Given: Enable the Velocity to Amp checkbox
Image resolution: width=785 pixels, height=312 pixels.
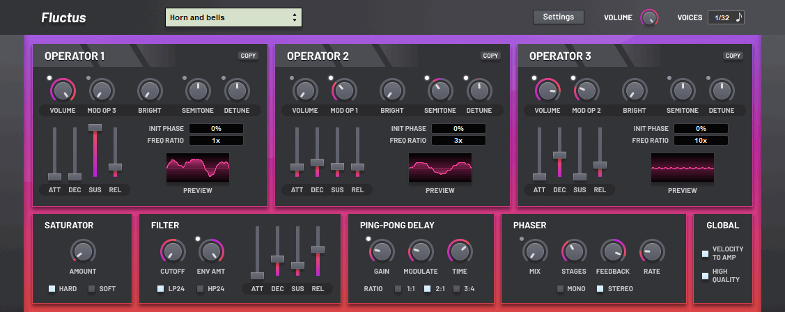Looking at the screenshot, I should coord(706,253).
